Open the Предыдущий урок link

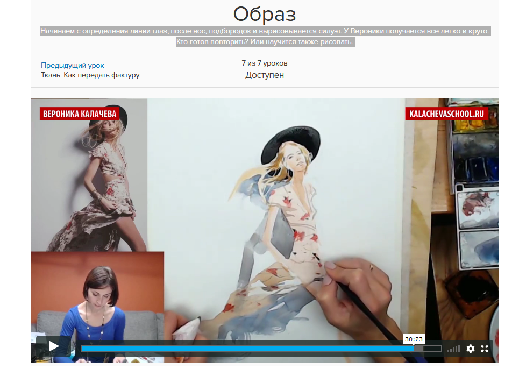(x=73, y=65)
